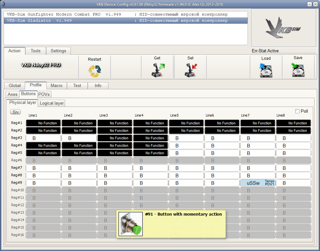The image size is (320, 251).
Task: Click the Line8 column header
Action: (280, 115)
